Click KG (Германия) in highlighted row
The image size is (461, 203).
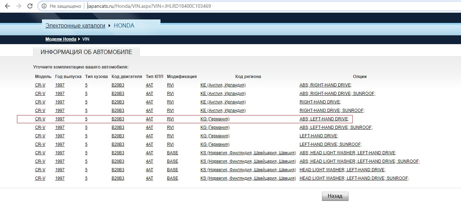point(215,119)
